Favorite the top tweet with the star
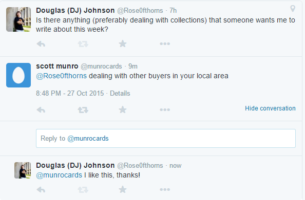 point(123,44)
